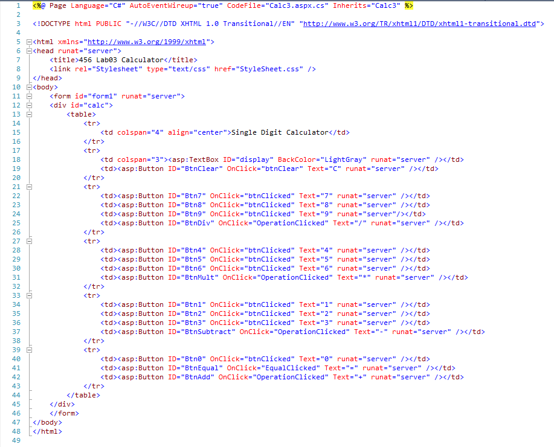
Task: Collapse the table row at line 27
Action: coord(30,241)
